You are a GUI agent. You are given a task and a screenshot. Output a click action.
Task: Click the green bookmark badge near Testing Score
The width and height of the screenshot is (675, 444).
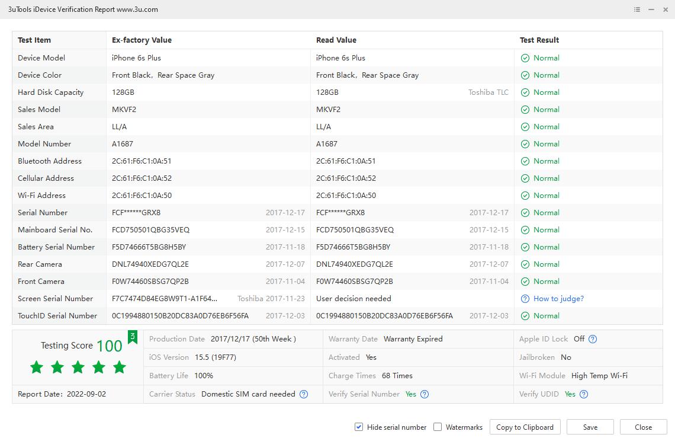click(x=133, y=337)
